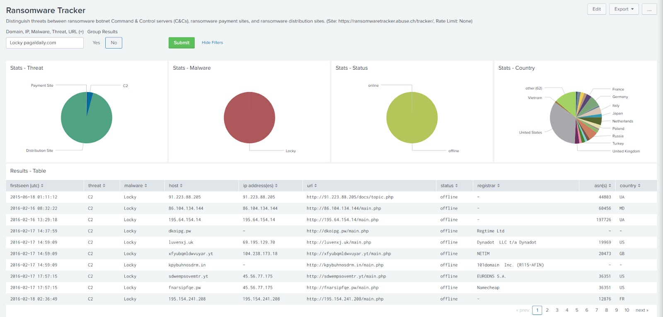Click the red Locky pie chart
The width and height of the screenshot is (663, 317).
[249, 117]
